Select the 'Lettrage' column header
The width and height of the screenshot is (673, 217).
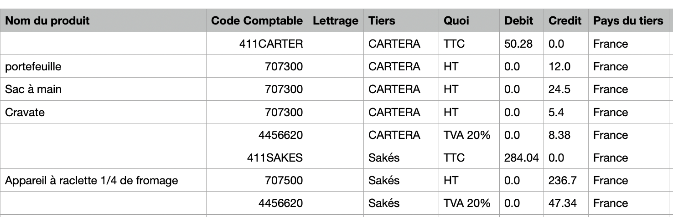tap(336, 20)
